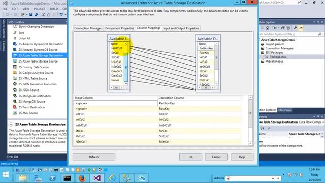Select ZS JSON Source toolbox item

[28, 90]
